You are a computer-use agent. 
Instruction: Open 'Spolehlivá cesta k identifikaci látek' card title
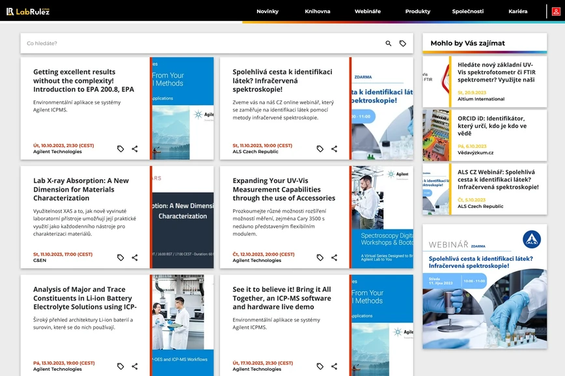(x=282, y=80)
